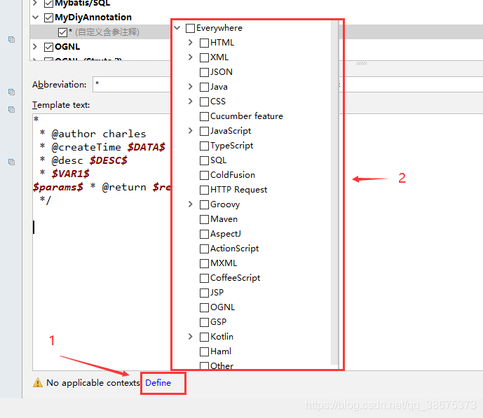The height and width of the screenshot is (418, 483).
Task: Click the copy icon beside Template text label
Action: (x=11, y=109)
